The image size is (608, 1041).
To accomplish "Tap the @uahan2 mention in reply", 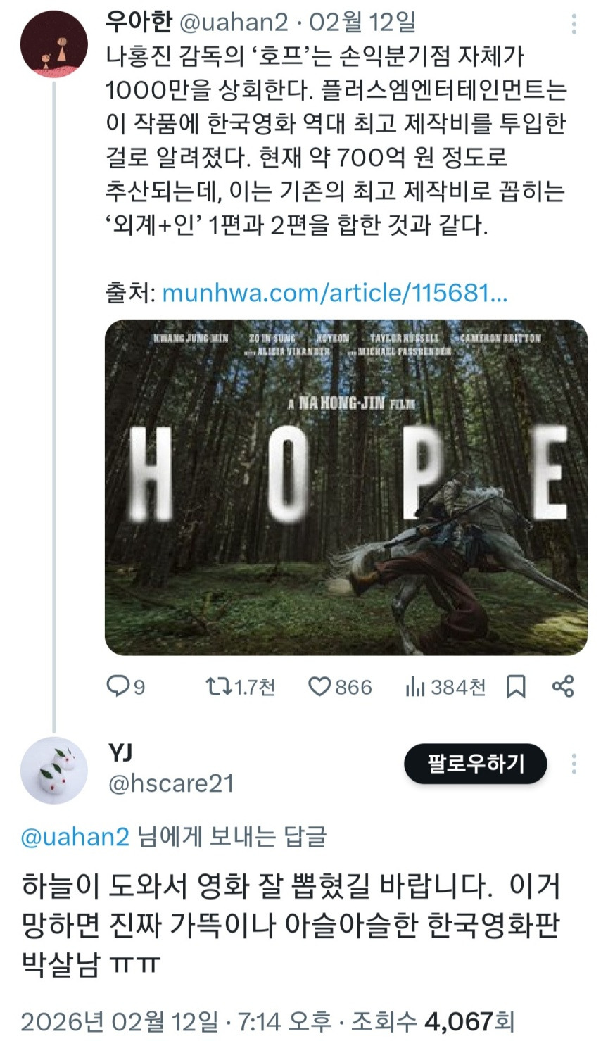I will point(76,837).
